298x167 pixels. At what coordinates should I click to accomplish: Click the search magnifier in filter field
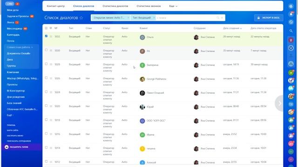coord(218,18)
